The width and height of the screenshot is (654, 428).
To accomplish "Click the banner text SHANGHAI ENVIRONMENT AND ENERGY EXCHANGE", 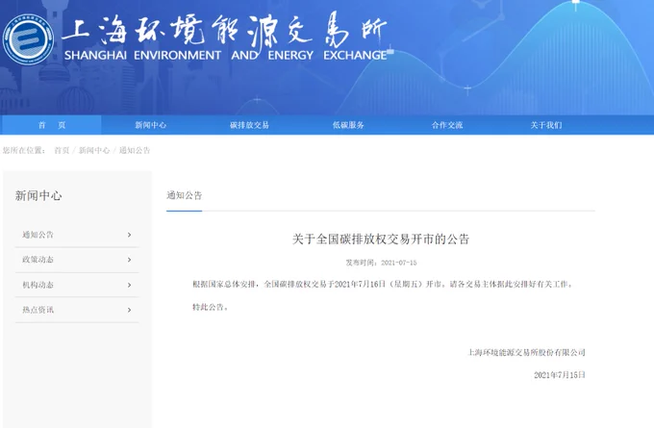I will coord(226,55).
